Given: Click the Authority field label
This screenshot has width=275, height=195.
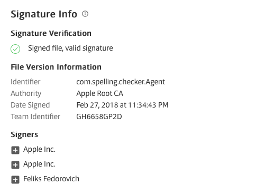Looking at the screenshot, I should pyautogui.click(x=26, y=93).
